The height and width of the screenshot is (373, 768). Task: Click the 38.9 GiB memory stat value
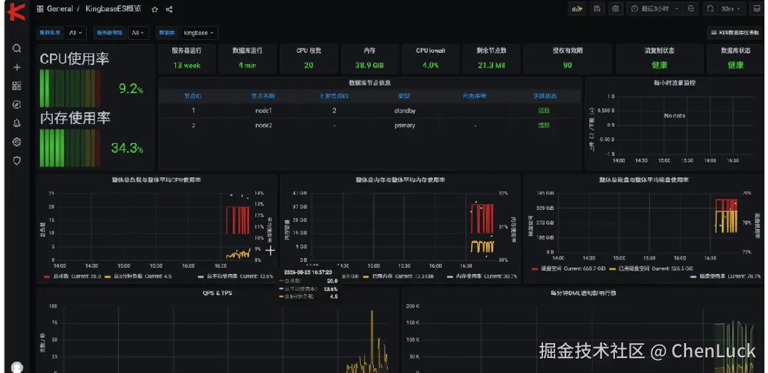point(369,65)
